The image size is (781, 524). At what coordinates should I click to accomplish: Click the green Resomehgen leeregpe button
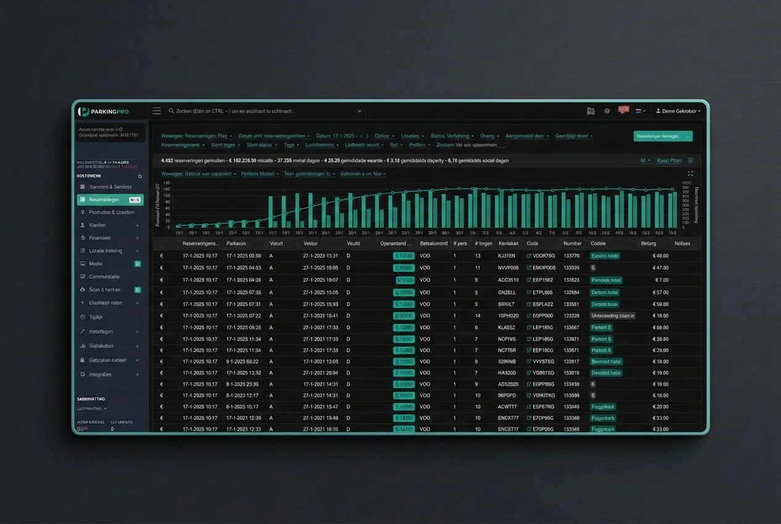[x=663, y=136]
